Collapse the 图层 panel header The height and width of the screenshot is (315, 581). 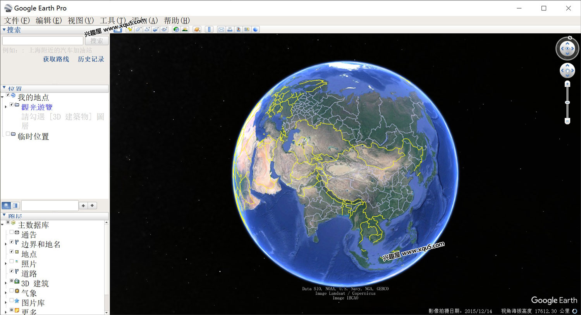point(54,216)
